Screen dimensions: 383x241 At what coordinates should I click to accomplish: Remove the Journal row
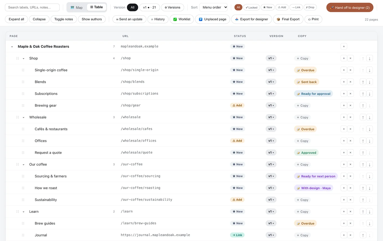[350, 235]
